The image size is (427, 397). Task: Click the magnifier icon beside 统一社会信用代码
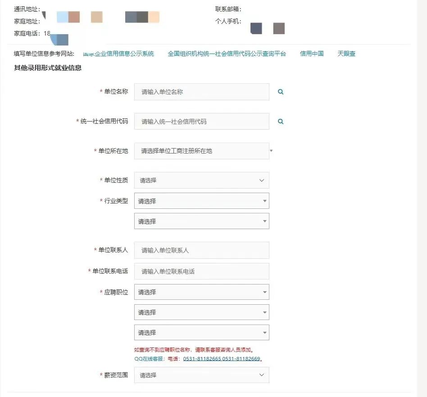tap(280, 121)
